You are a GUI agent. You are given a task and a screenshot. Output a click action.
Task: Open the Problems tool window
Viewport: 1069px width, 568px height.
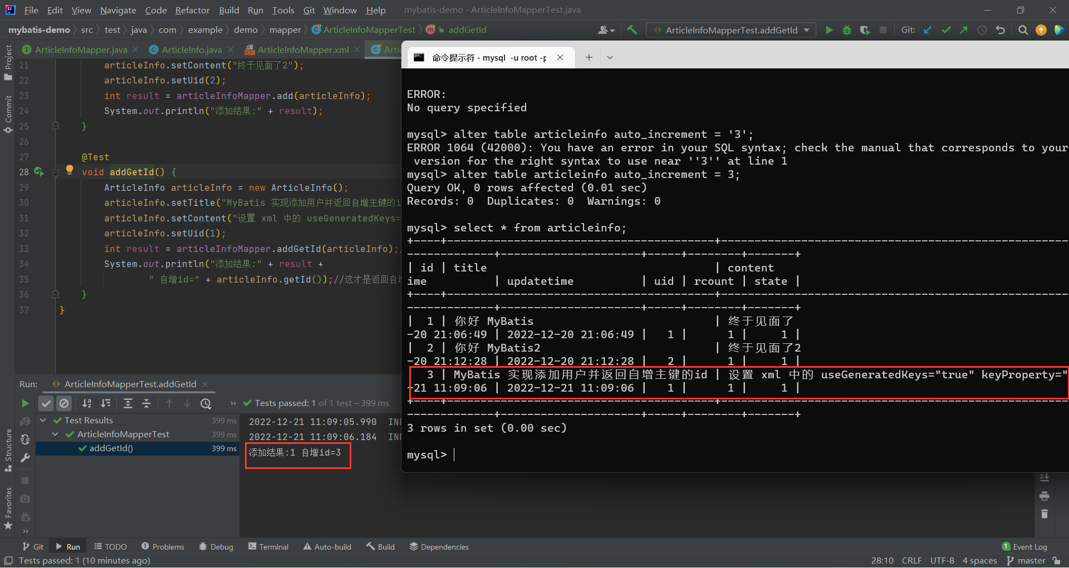click(x=163, y=547)
